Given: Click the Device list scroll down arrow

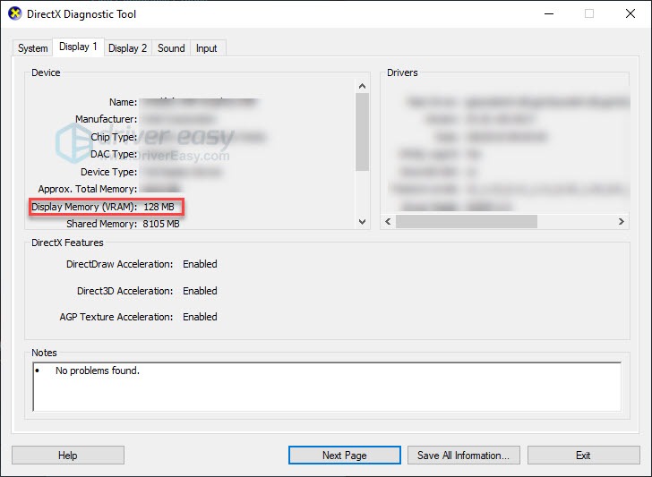Looking at the screenshot, I should [x=363, y=221].
